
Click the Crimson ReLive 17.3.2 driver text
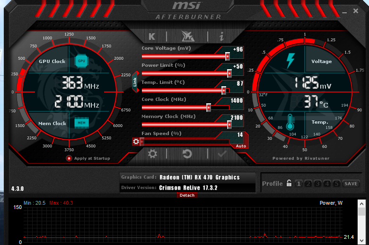188,188
